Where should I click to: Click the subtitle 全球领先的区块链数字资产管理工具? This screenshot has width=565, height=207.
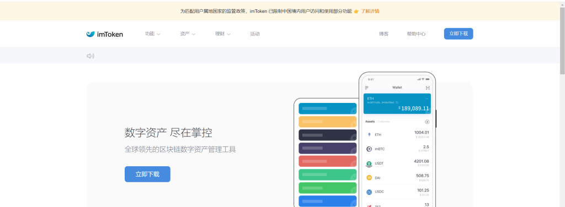(x=180, y=149)
